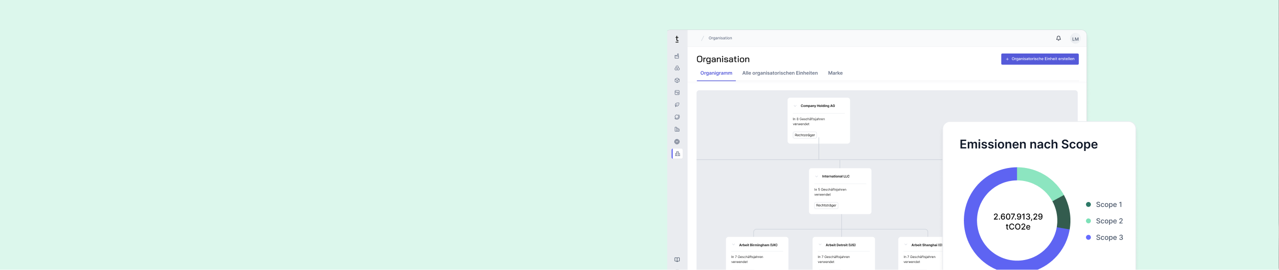Expand the Arbeit Shanghai card chevron
The height and width of the screenshot is (270, 1279).
click(906, 245)
